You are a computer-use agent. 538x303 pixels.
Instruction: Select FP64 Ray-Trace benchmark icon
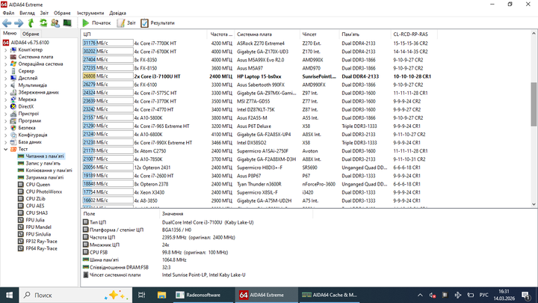(21, 248)
